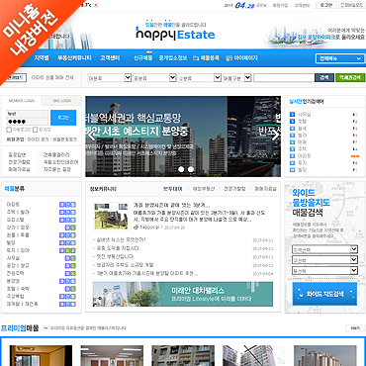Open the 고객센터 navigation menu item
The width and height of the screenshot is (366, 366).
tap(110, 58)
